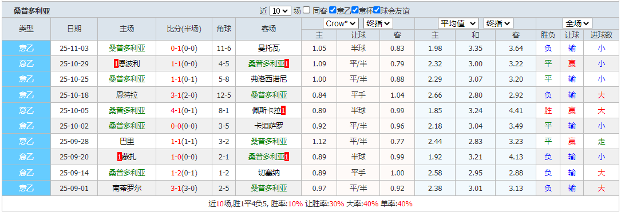
Task: Click the 类型 column header
Action: pyautogui.click(x=26, y=29)
